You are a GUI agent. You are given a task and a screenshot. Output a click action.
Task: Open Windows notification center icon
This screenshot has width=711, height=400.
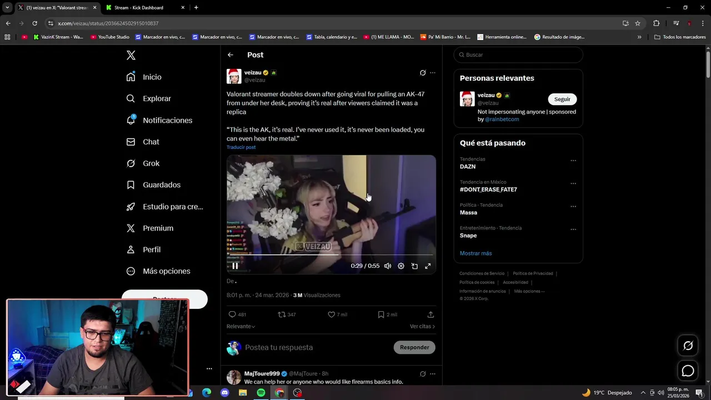click(x=699, y=393)
